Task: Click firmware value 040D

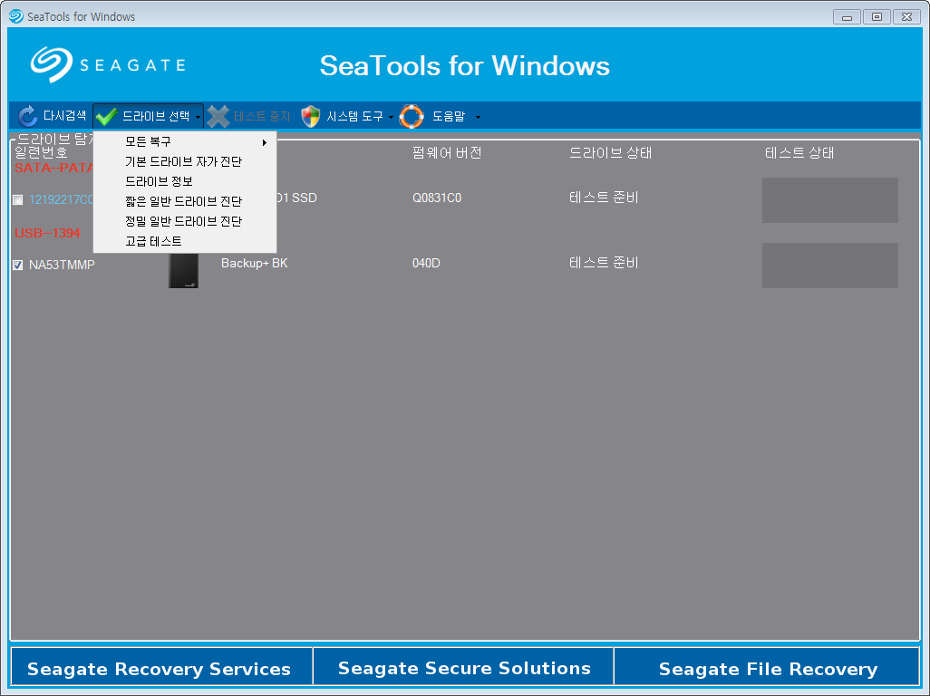Action: (426, 263)
